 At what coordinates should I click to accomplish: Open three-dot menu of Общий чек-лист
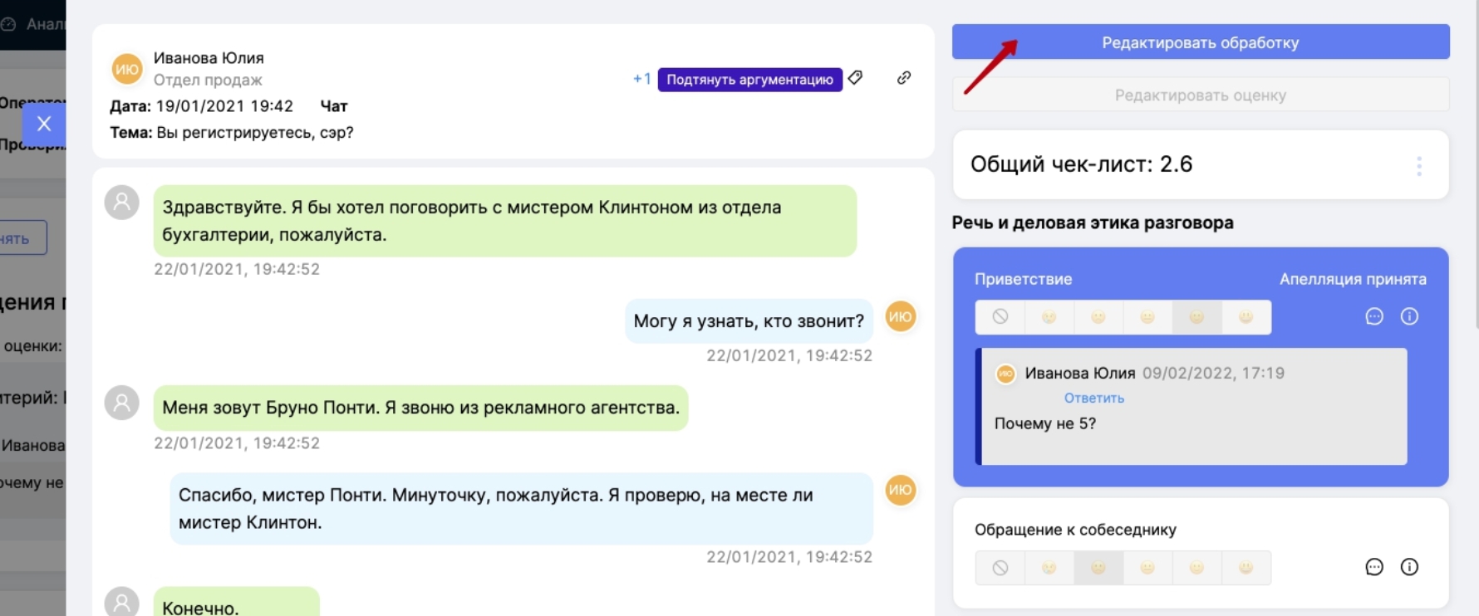[x=1419, y=165]
